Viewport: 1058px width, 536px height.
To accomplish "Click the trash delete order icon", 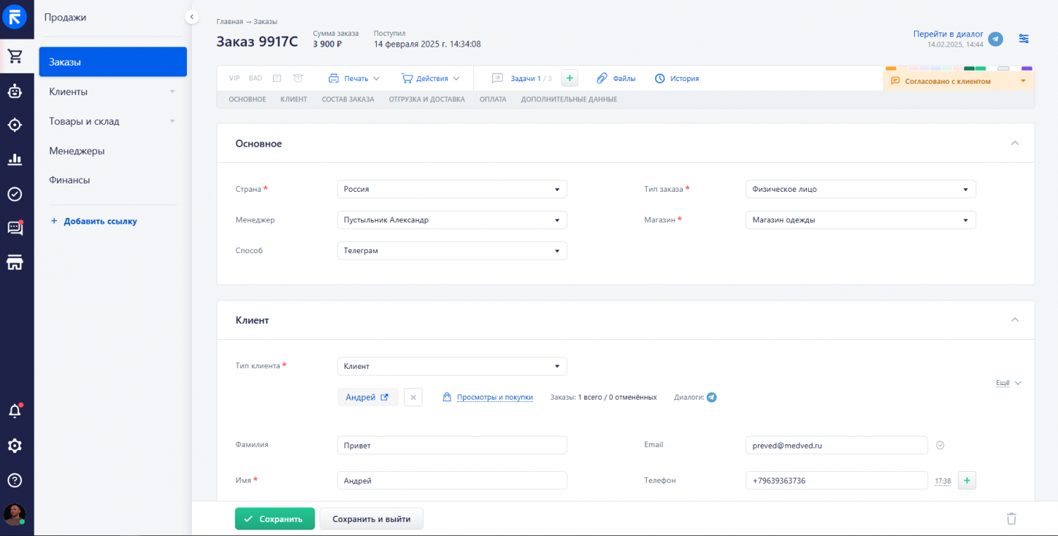I will coord(1011,518).
